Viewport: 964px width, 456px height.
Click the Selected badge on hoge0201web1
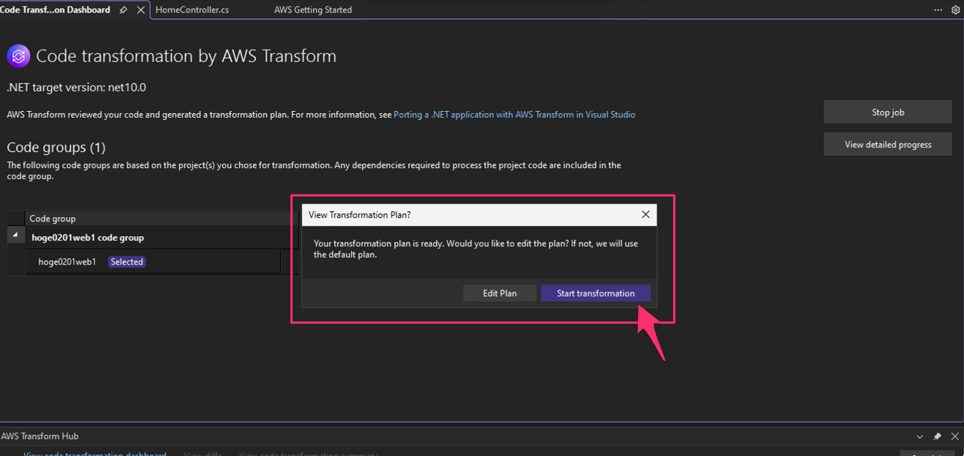(127, 262)
